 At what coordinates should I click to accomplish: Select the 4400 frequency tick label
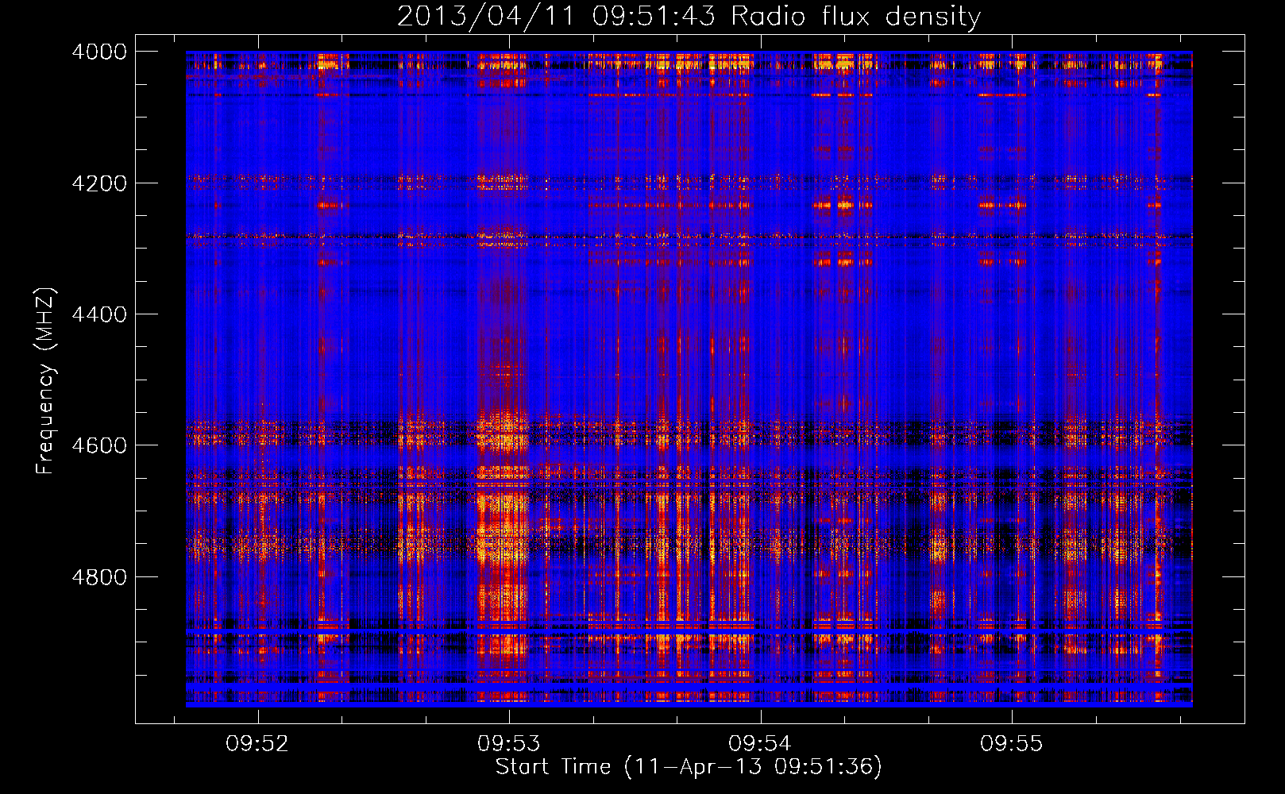point(99,314)
